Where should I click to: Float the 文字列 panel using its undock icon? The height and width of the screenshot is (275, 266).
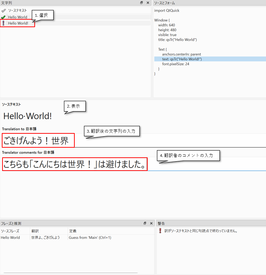click(x=142, y=3)
